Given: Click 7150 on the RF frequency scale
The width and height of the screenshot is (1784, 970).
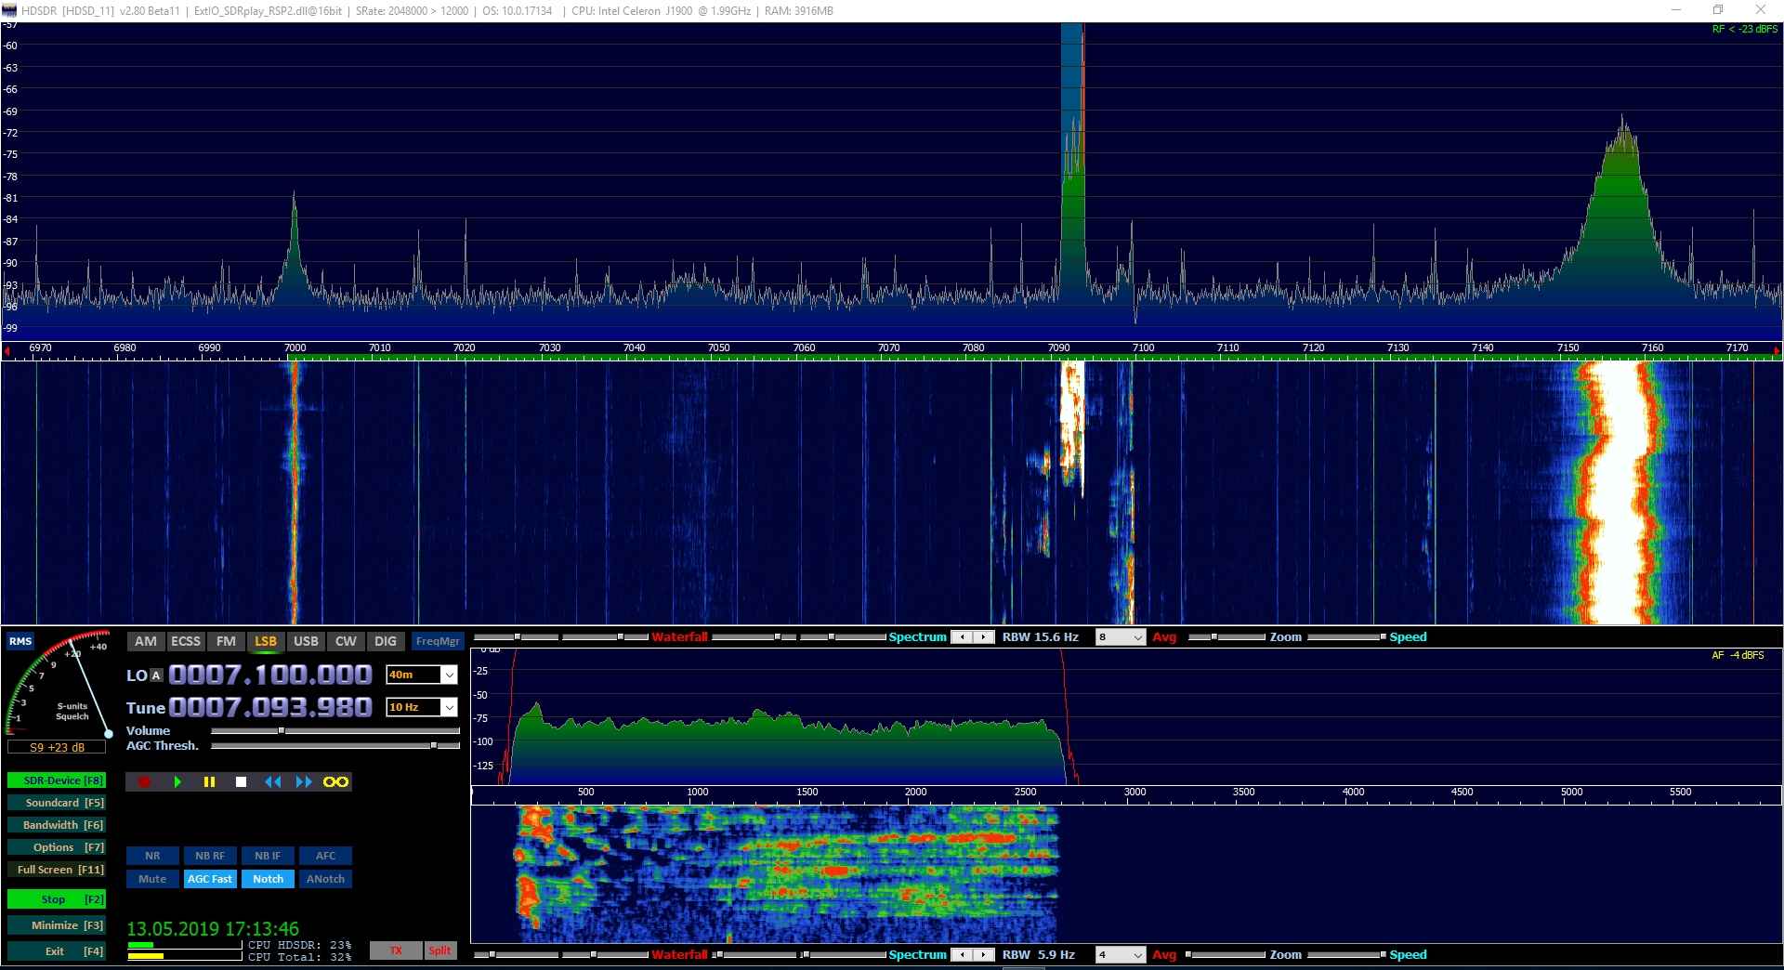Looking at the screenshot, I should tap(1568, 347).
